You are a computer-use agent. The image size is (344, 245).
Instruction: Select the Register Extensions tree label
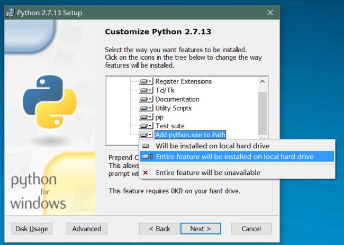pos(184,81)
